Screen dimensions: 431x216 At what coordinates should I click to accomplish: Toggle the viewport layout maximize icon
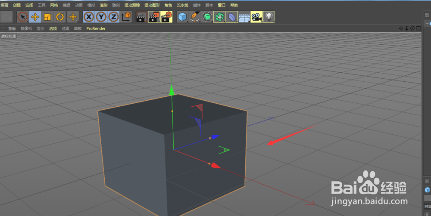click(x=418, y=28)
